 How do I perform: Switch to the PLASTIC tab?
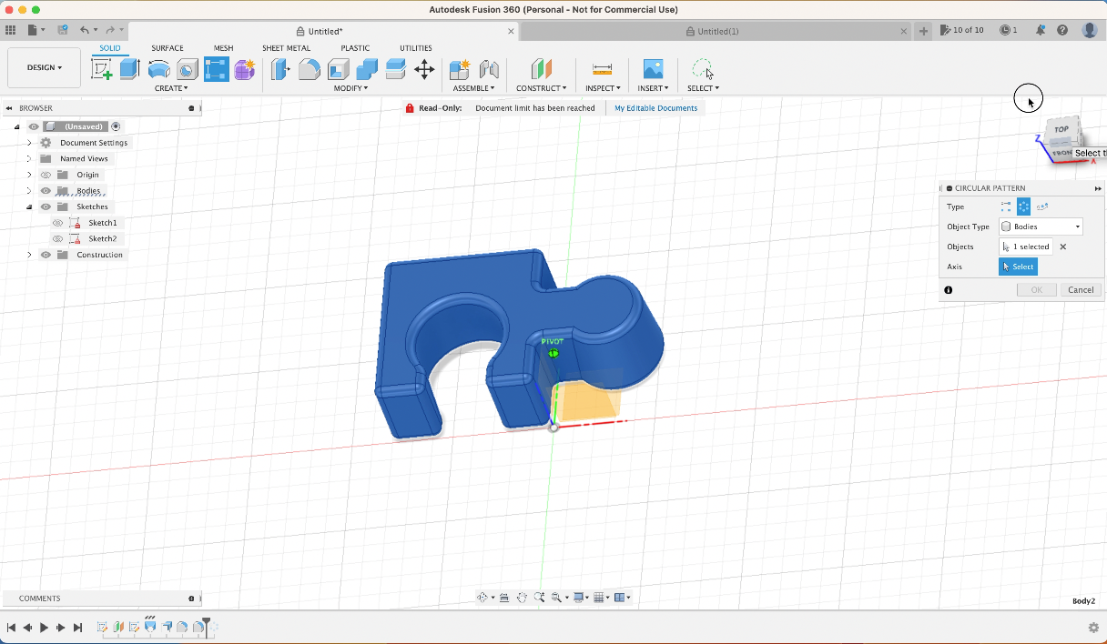point(355,48)
